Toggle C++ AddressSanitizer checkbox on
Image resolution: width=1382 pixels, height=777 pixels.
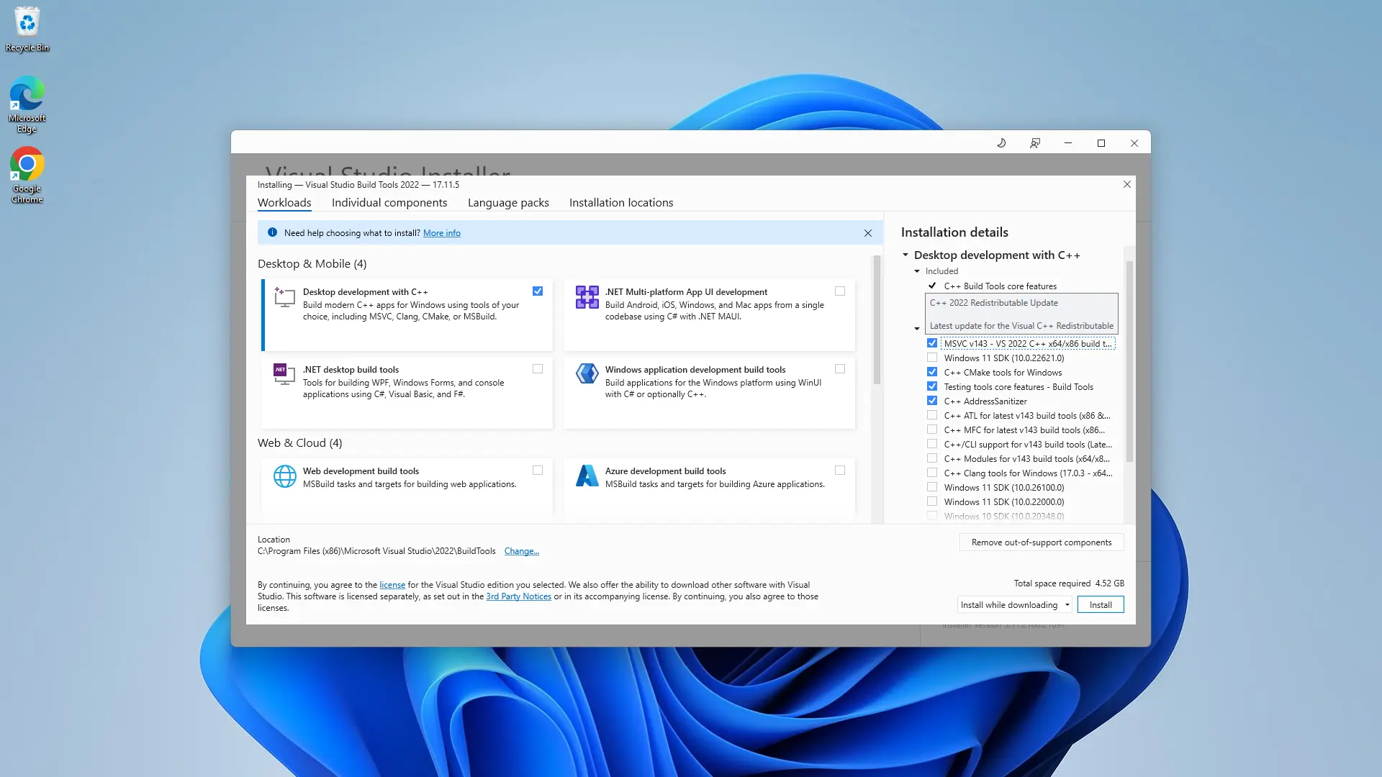(x=932, y=400)
